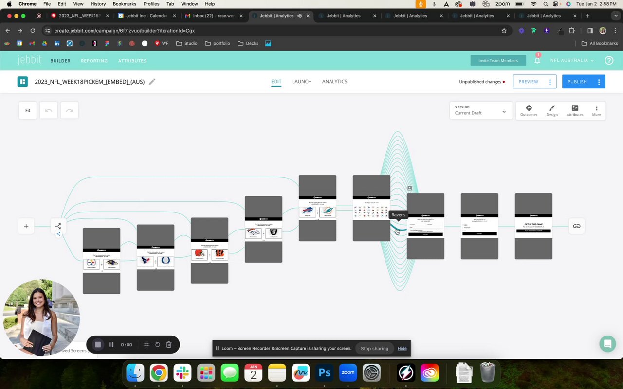This screenshot has width=623, height=389.
Task: Open macOS Control Center
Action: click(x=557, y=4)
